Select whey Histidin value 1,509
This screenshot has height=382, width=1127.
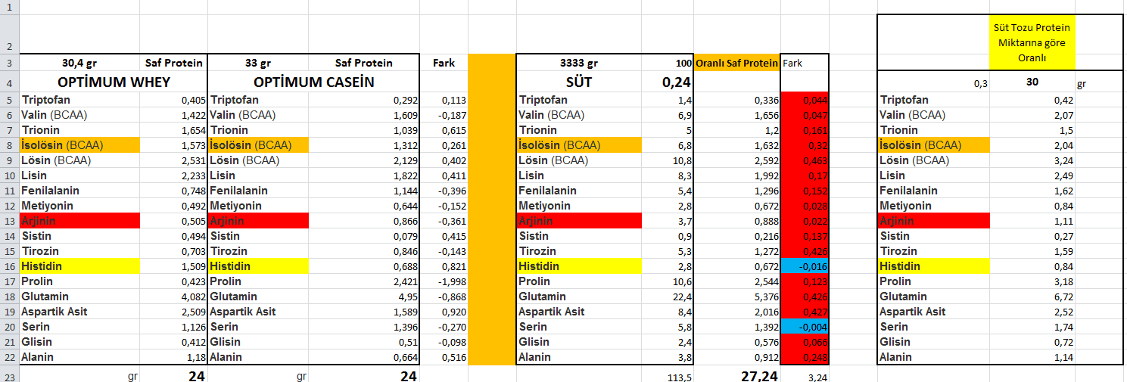[173, 266]
